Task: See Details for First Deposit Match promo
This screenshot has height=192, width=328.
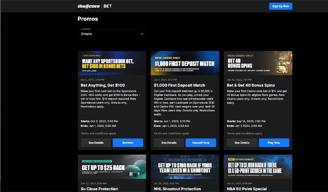Action: (x=169, y=143)
